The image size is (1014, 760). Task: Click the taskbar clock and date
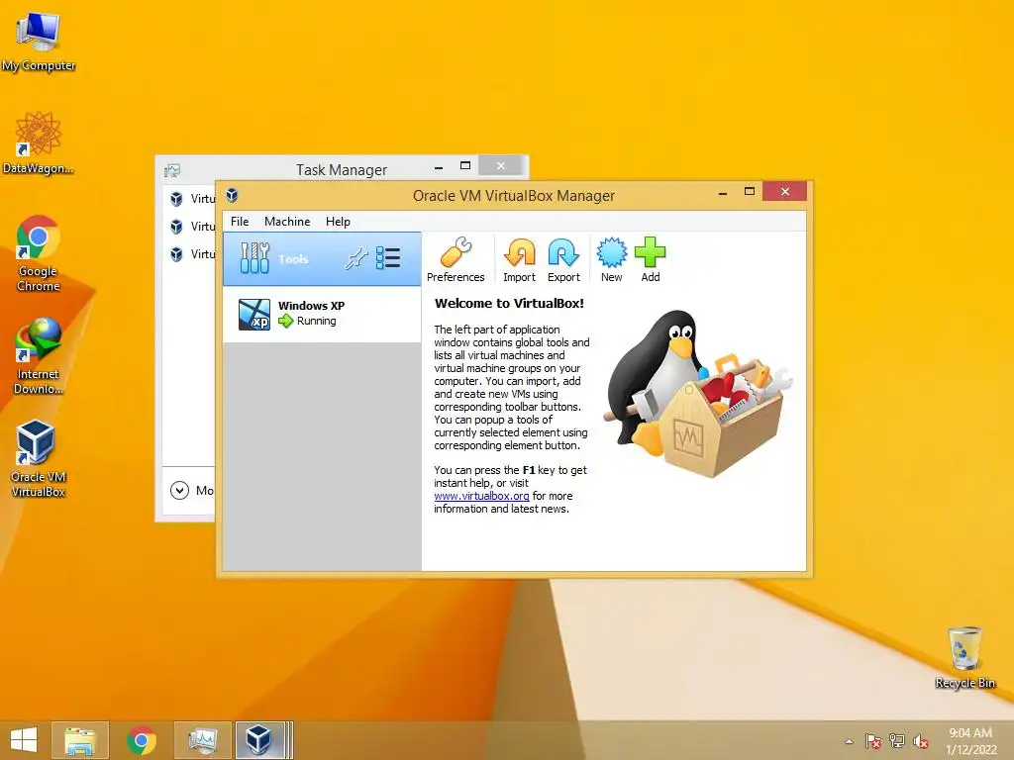[970, 740]
